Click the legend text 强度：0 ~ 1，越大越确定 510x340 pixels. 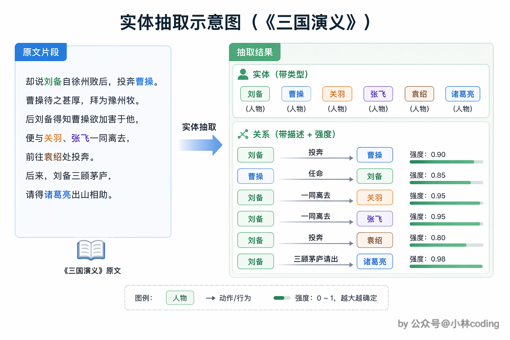(336, 298)
